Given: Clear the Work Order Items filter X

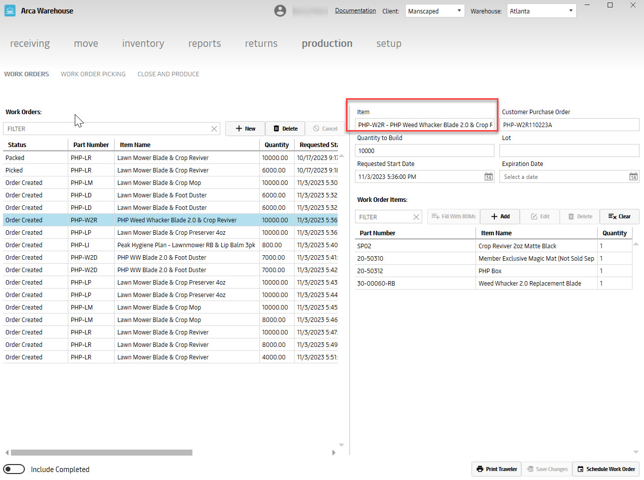Looking at the screenshot, I should click(416, 217).
